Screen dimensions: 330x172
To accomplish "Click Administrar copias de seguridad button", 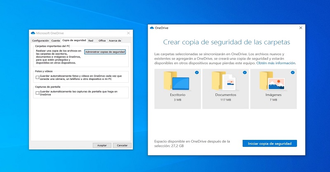I will pyautogui.click(x=105, y=52).
